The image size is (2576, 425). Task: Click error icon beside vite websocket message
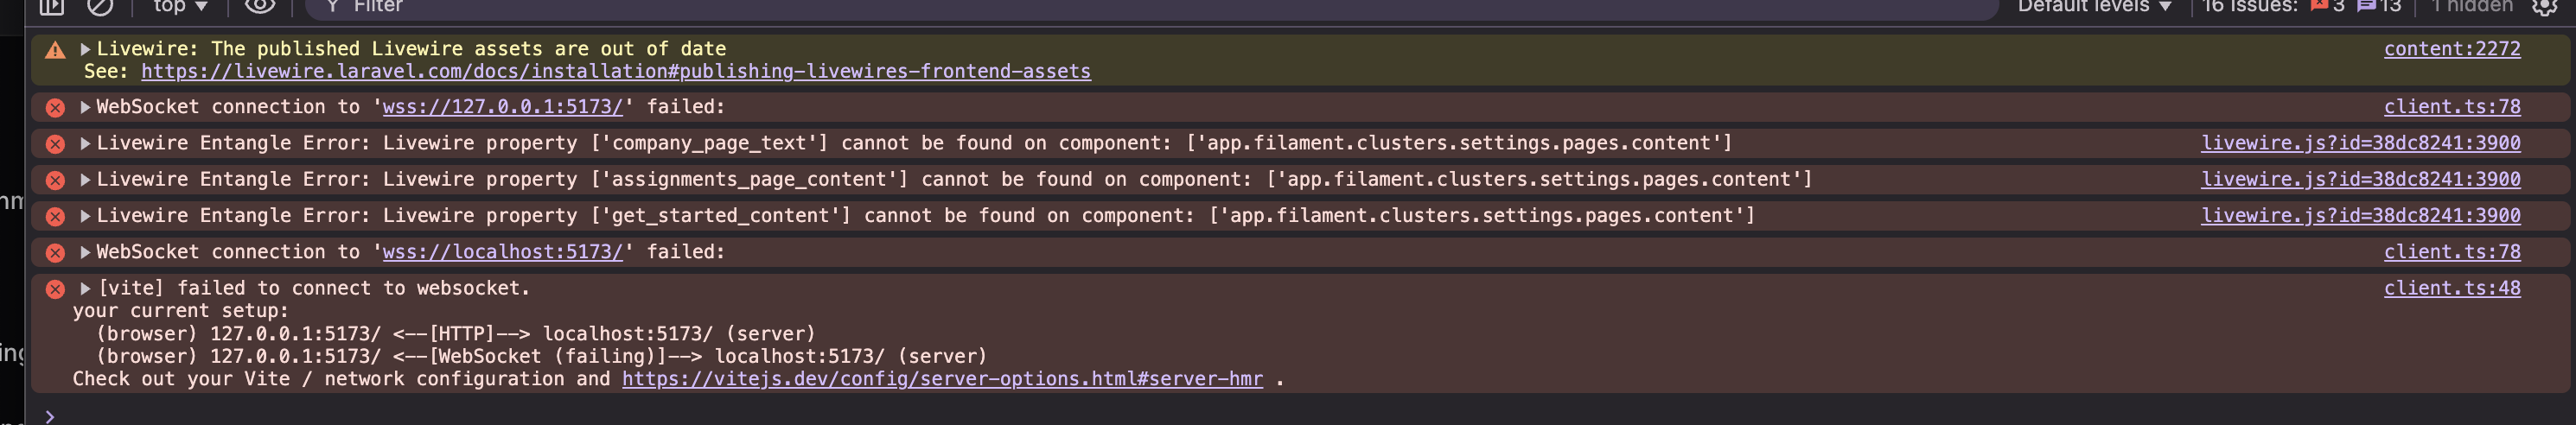[55, 289]
